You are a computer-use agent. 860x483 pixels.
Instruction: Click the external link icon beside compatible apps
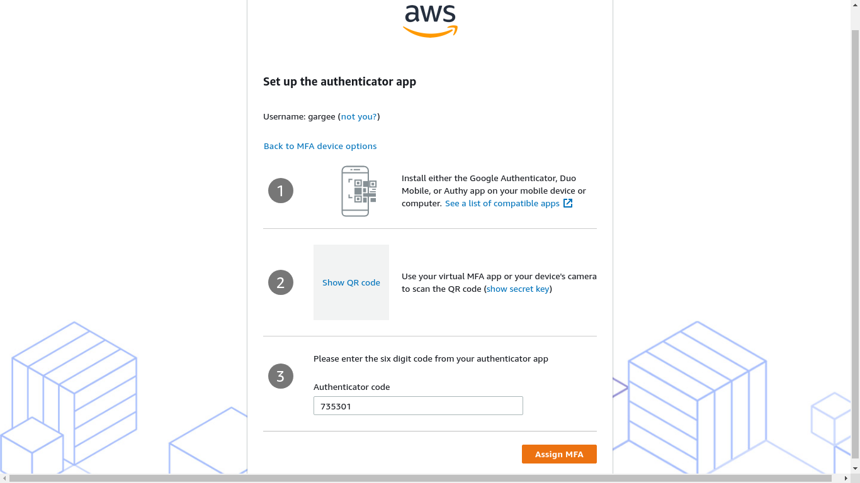(x=568, y=203)
